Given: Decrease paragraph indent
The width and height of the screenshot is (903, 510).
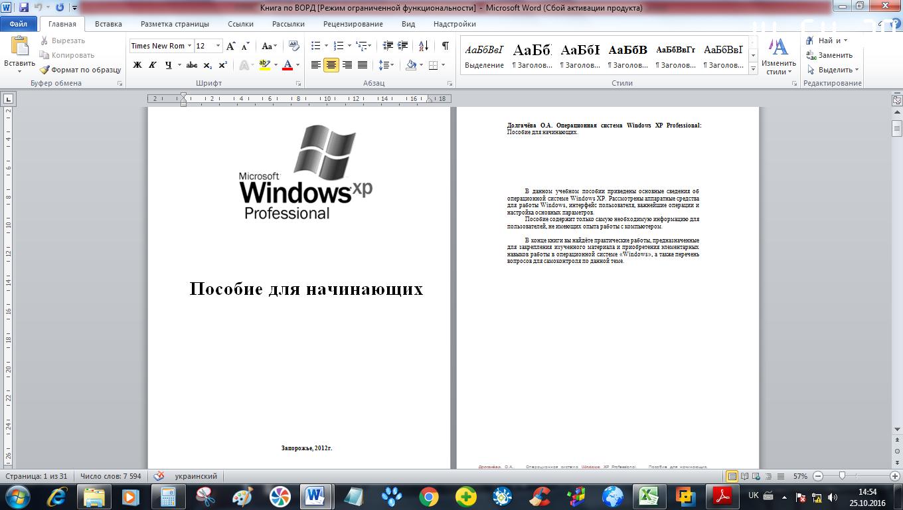Looking at the screenshot, I should [388, 46].
